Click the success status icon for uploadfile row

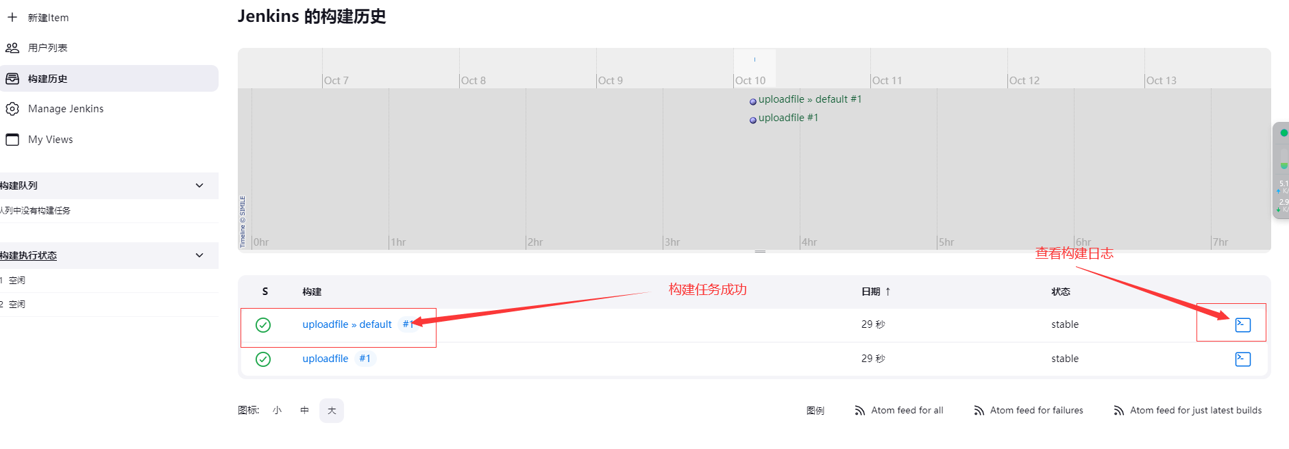[x=263, y=359]
